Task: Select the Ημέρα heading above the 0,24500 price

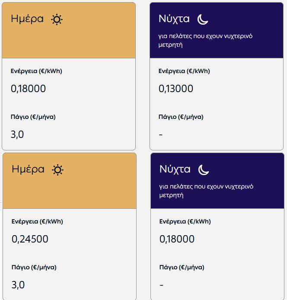Action: pos(28,169)
